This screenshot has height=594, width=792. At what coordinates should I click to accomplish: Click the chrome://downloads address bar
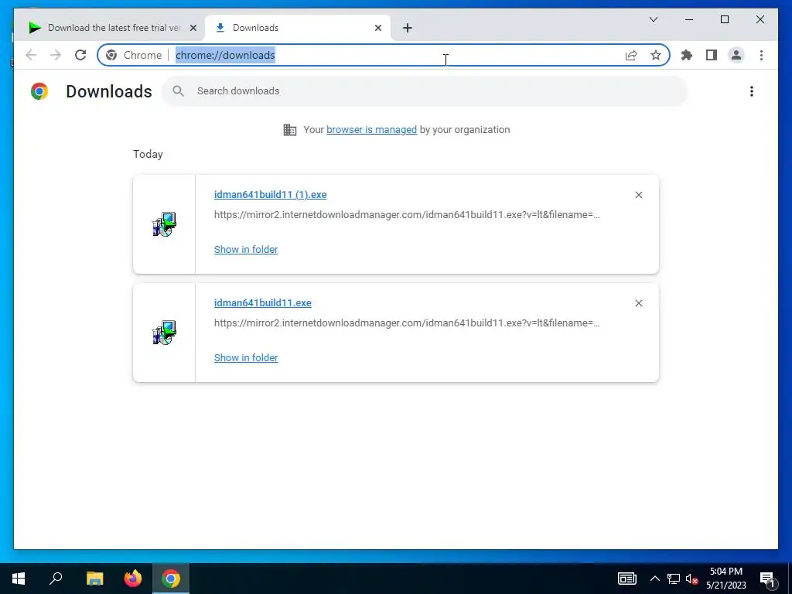[384, 55]
